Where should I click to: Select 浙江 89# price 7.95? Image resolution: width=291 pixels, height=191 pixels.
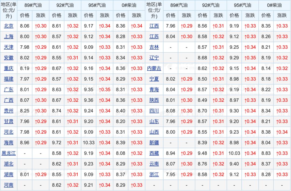pos(171,174)
